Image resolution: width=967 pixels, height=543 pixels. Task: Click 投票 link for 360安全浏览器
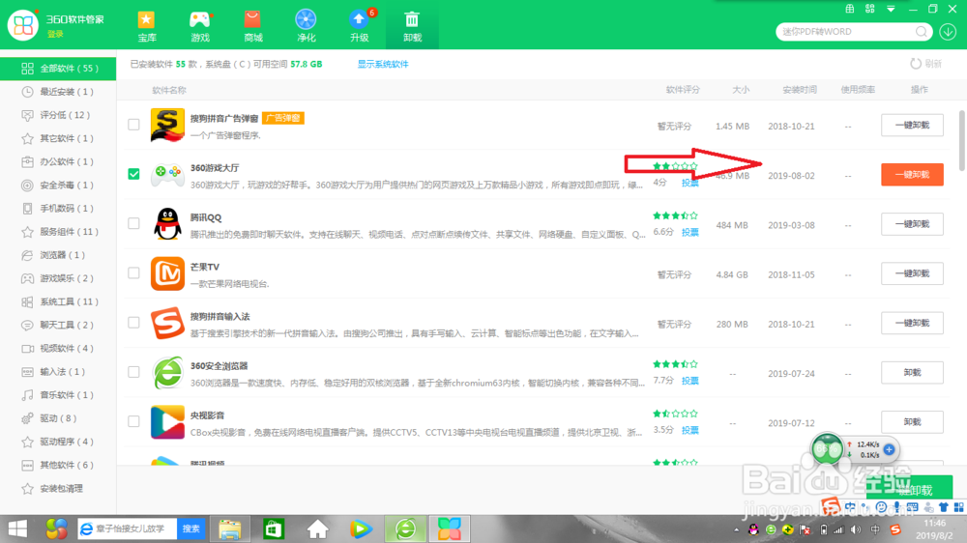pyautogui.click(x=690, y=381)
